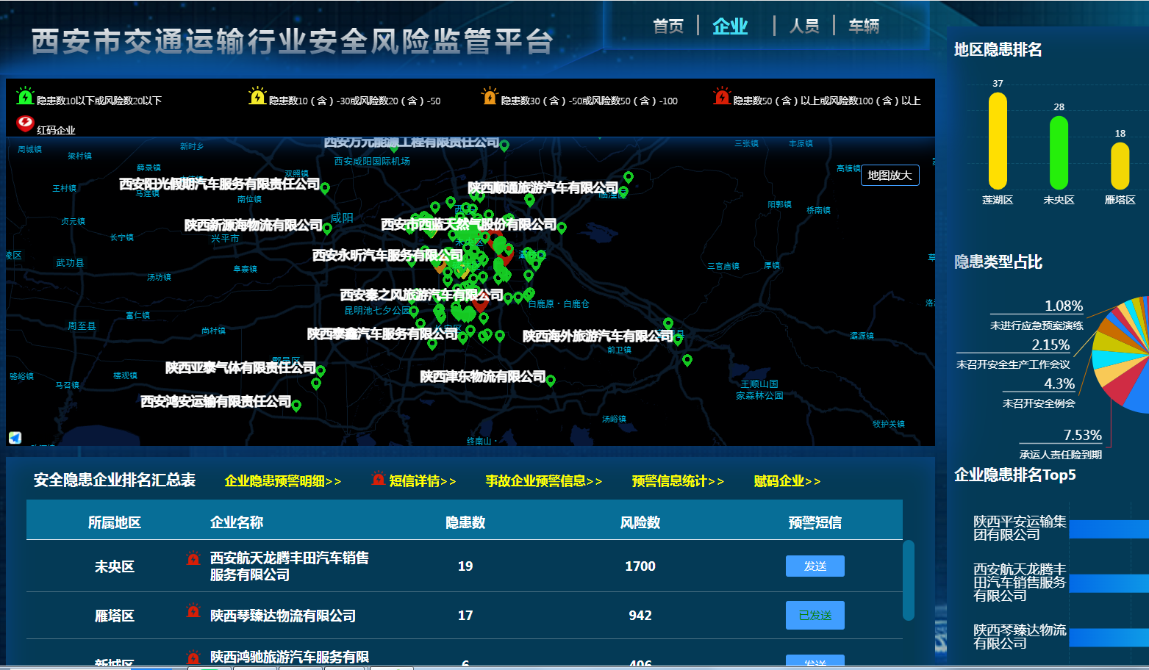
Task: Click the 未召开安全生产工作会议 pie label
Action: click(1013, 364)
